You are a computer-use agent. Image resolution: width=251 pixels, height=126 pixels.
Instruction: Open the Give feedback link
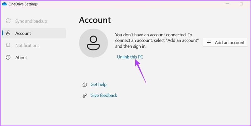point(104,95)
